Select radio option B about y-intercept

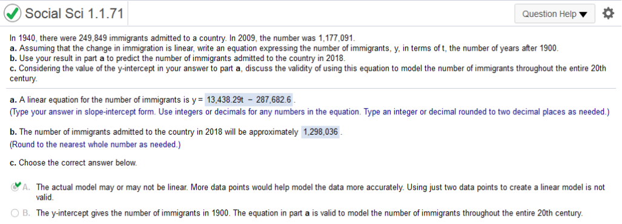pos(15,213)
